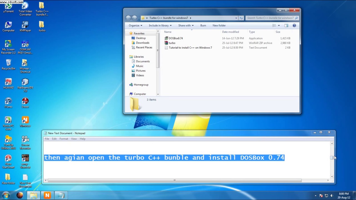Sort files by the Date modified column
356x200 pixels.
[231, 32]
